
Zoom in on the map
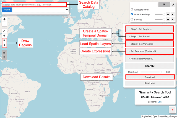click(x=4, y=19)
